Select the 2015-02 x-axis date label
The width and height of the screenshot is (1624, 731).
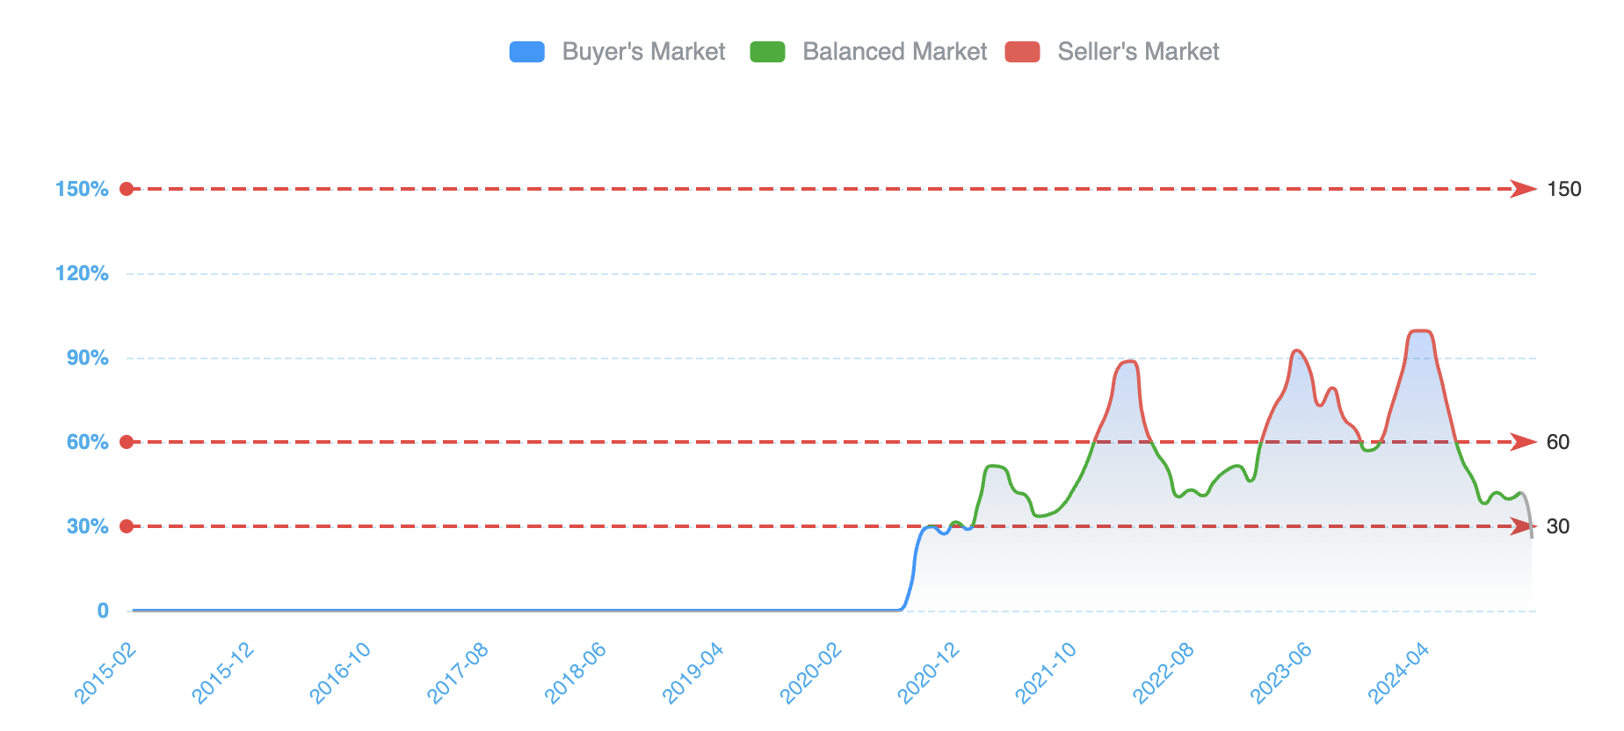(x=106, y=673)
